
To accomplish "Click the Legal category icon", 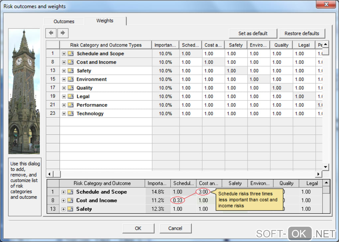I will tap(71, 96).
